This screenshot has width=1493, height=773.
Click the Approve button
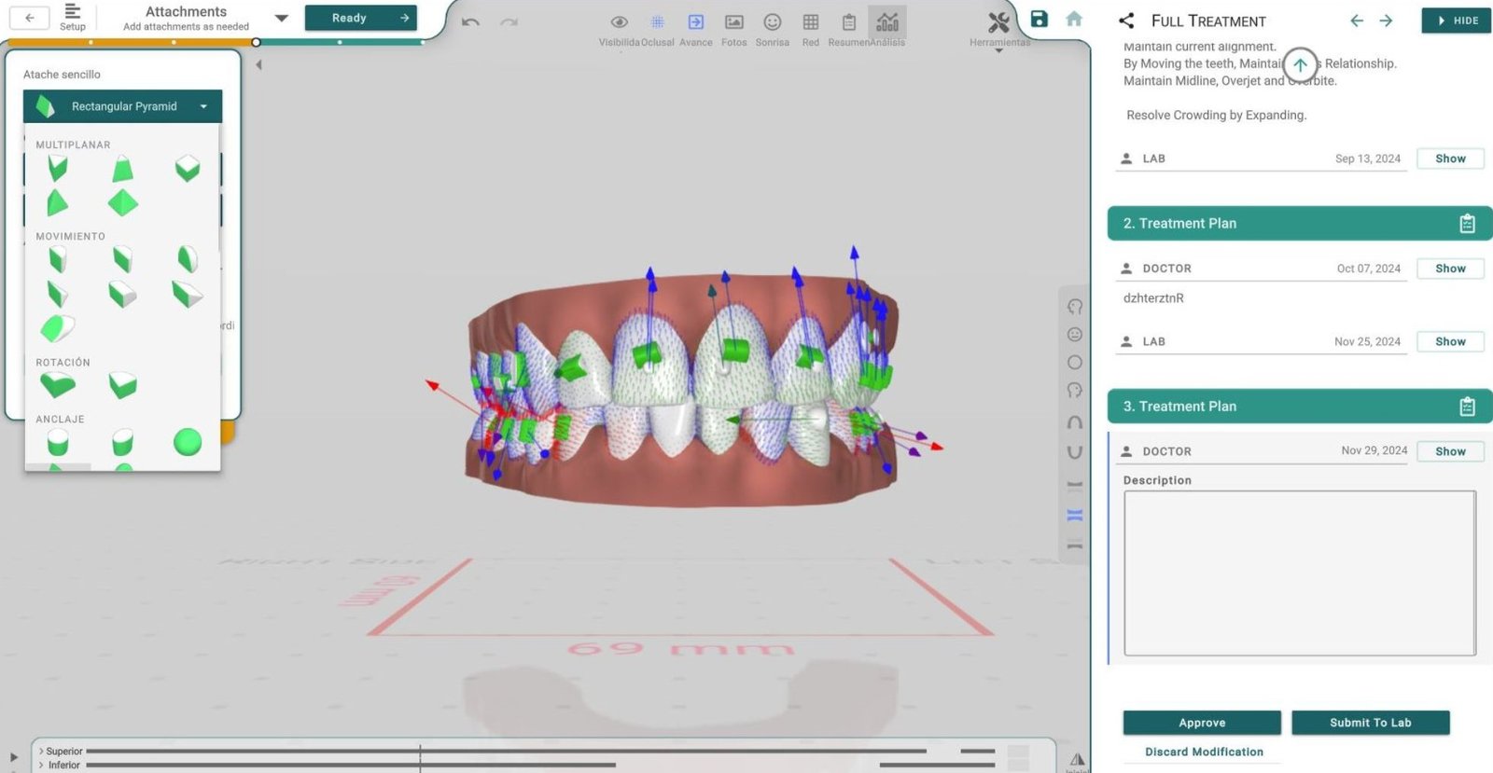click(1202, 723)
